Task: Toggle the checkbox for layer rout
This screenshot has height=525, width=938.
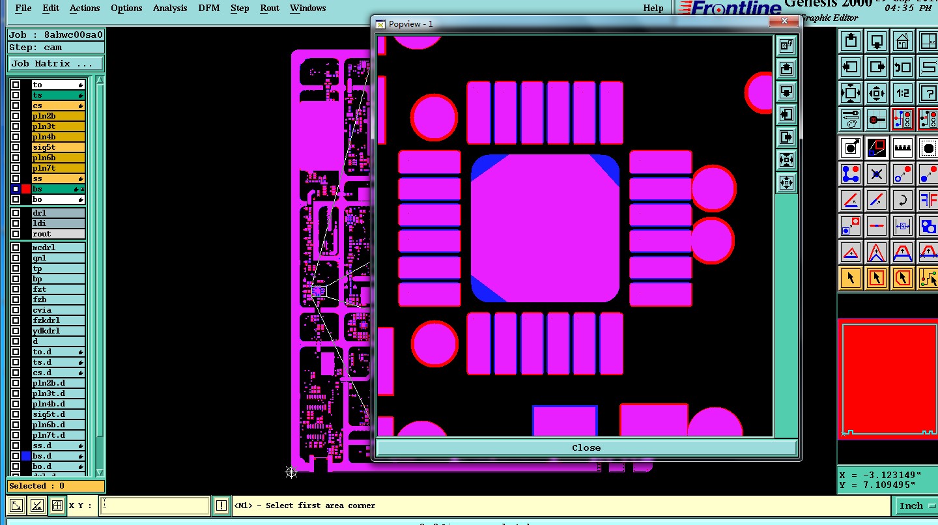Action: (16, 234)
